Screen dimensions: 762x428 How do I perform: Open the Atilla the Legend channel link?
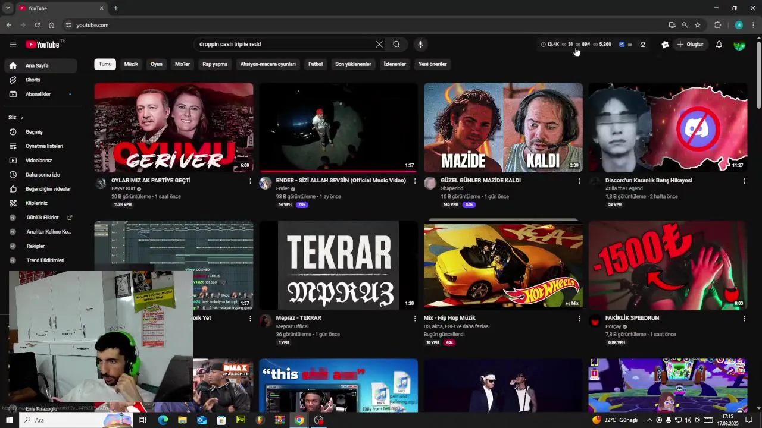click(624, 188)
